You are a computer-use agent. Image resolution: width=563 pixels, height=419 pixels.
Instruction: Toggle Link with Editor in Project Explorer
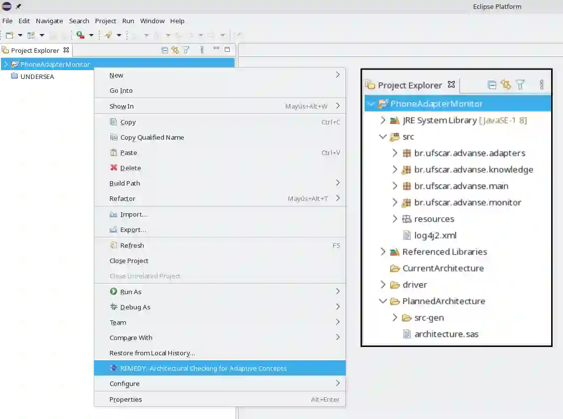[175, 50]
